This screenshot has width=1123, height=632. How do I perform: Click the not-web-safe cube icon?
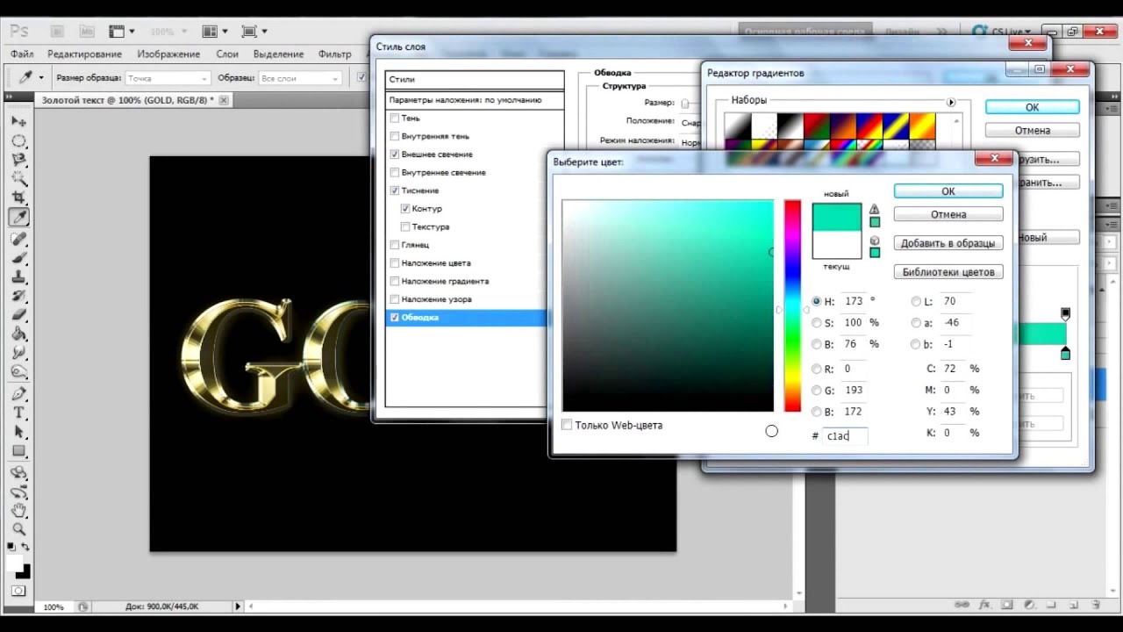pos(875,241)
